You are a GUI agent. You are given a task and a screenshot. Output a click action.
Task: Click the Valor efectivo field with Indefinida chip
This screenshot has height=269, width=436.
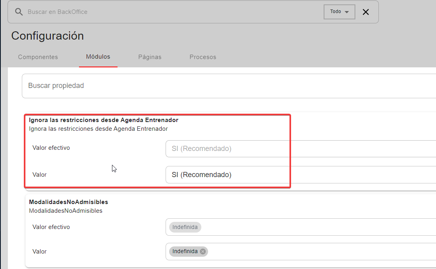click(301, 227)
